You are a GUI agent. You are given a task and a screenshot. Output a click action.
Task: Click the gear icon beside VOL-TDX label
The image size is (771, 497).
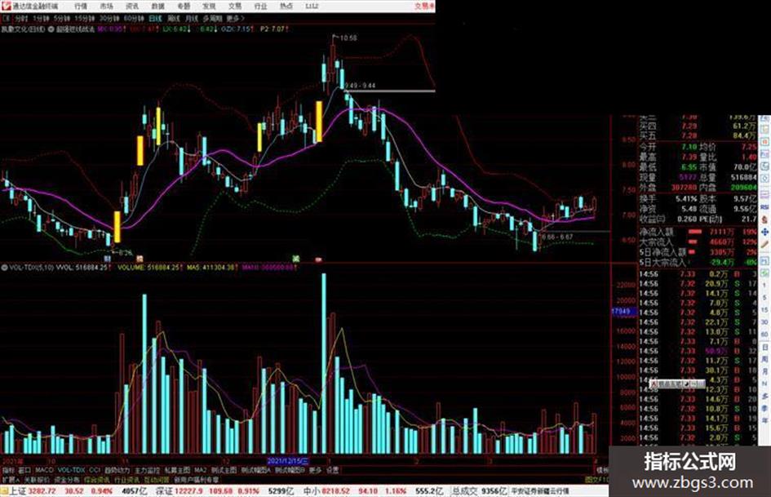pyautogui.click(x=4, y=268)
